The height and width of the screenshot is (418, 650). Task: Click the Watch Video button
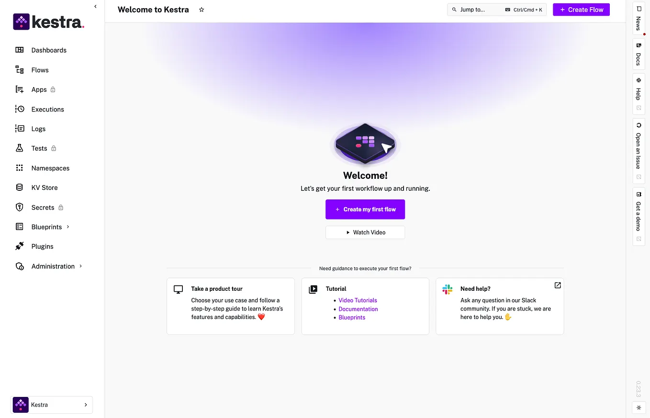[x=365, y=232]
